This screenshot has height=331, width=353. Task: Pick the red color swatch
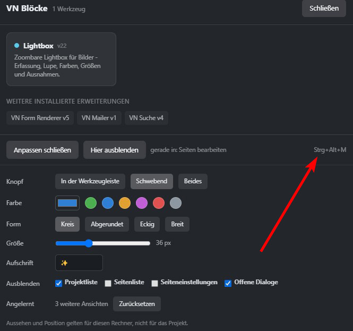click(x=159, y=203)
